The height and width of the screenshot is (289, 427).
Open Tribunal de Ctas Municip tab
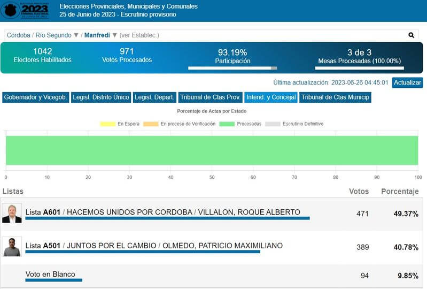pyautogui.click(x=335, y=97)
